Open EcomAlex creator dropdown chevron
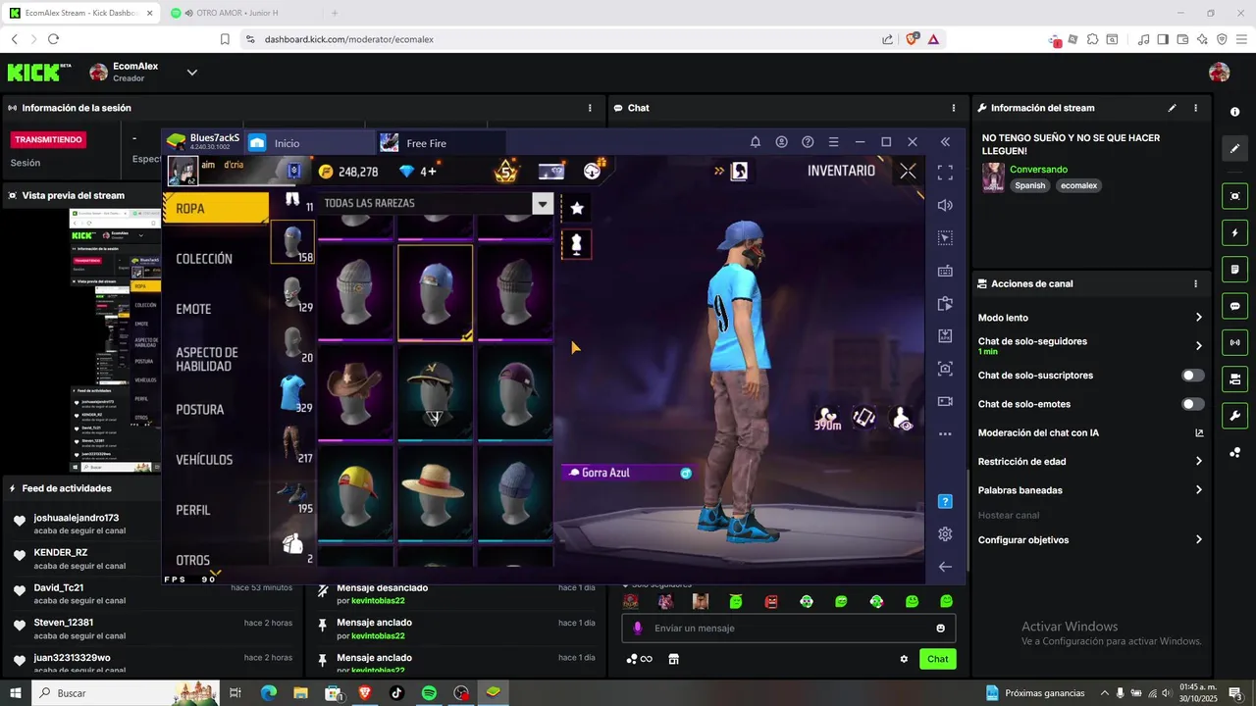This screenshot has width=1256, height=706. (192, 73)
